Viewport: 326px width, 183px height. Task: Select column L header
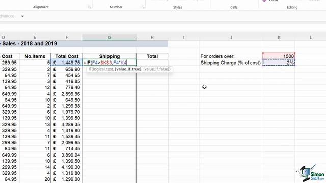[x=310, y=37]
